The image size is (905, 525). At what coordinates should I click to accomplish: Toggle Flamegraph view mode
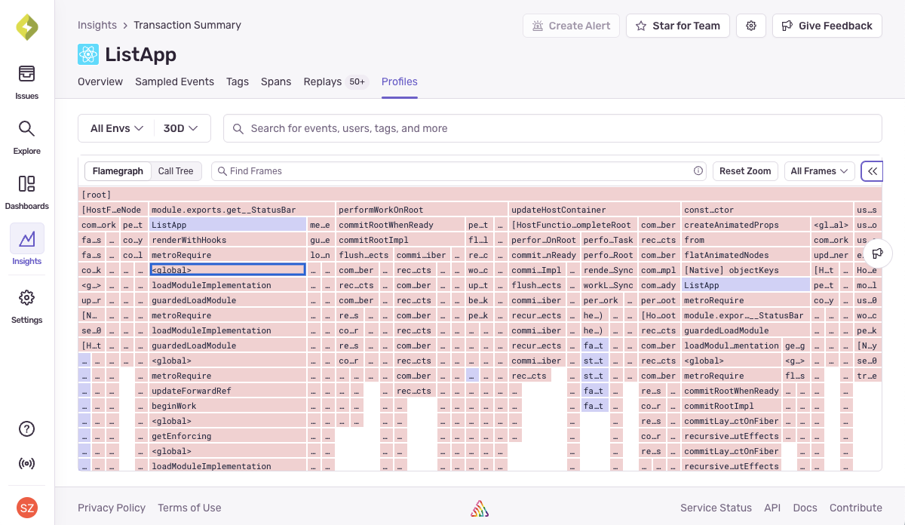(118, 170)
